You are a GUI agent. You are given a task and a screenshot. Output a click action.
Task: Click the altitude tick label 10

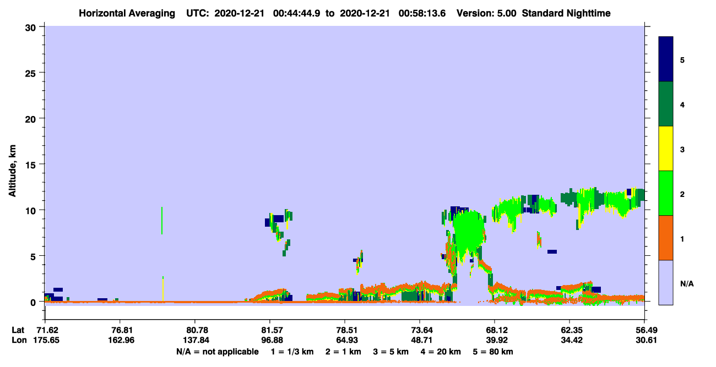32,210
